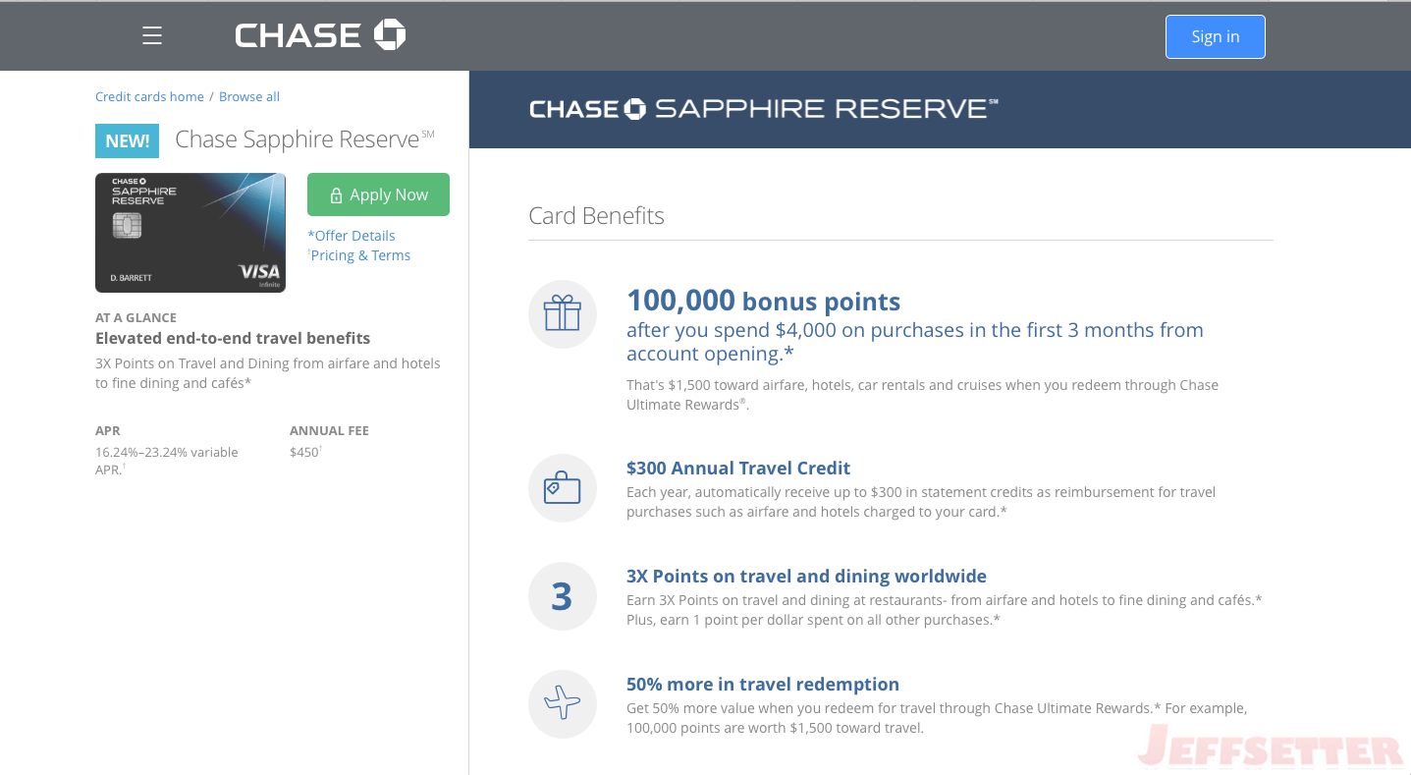The width and height of the screenshot is (1411, 775).
Task: Click the $450 annual fee value
Action: (x=305, y=452)
